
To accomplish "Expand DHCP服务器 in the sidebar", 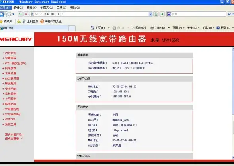I will pos(12,78).
